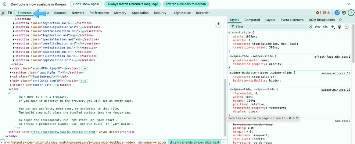Expand the applySection ani section node
Viewport: 355px width, 144px height.
[14, 60]
